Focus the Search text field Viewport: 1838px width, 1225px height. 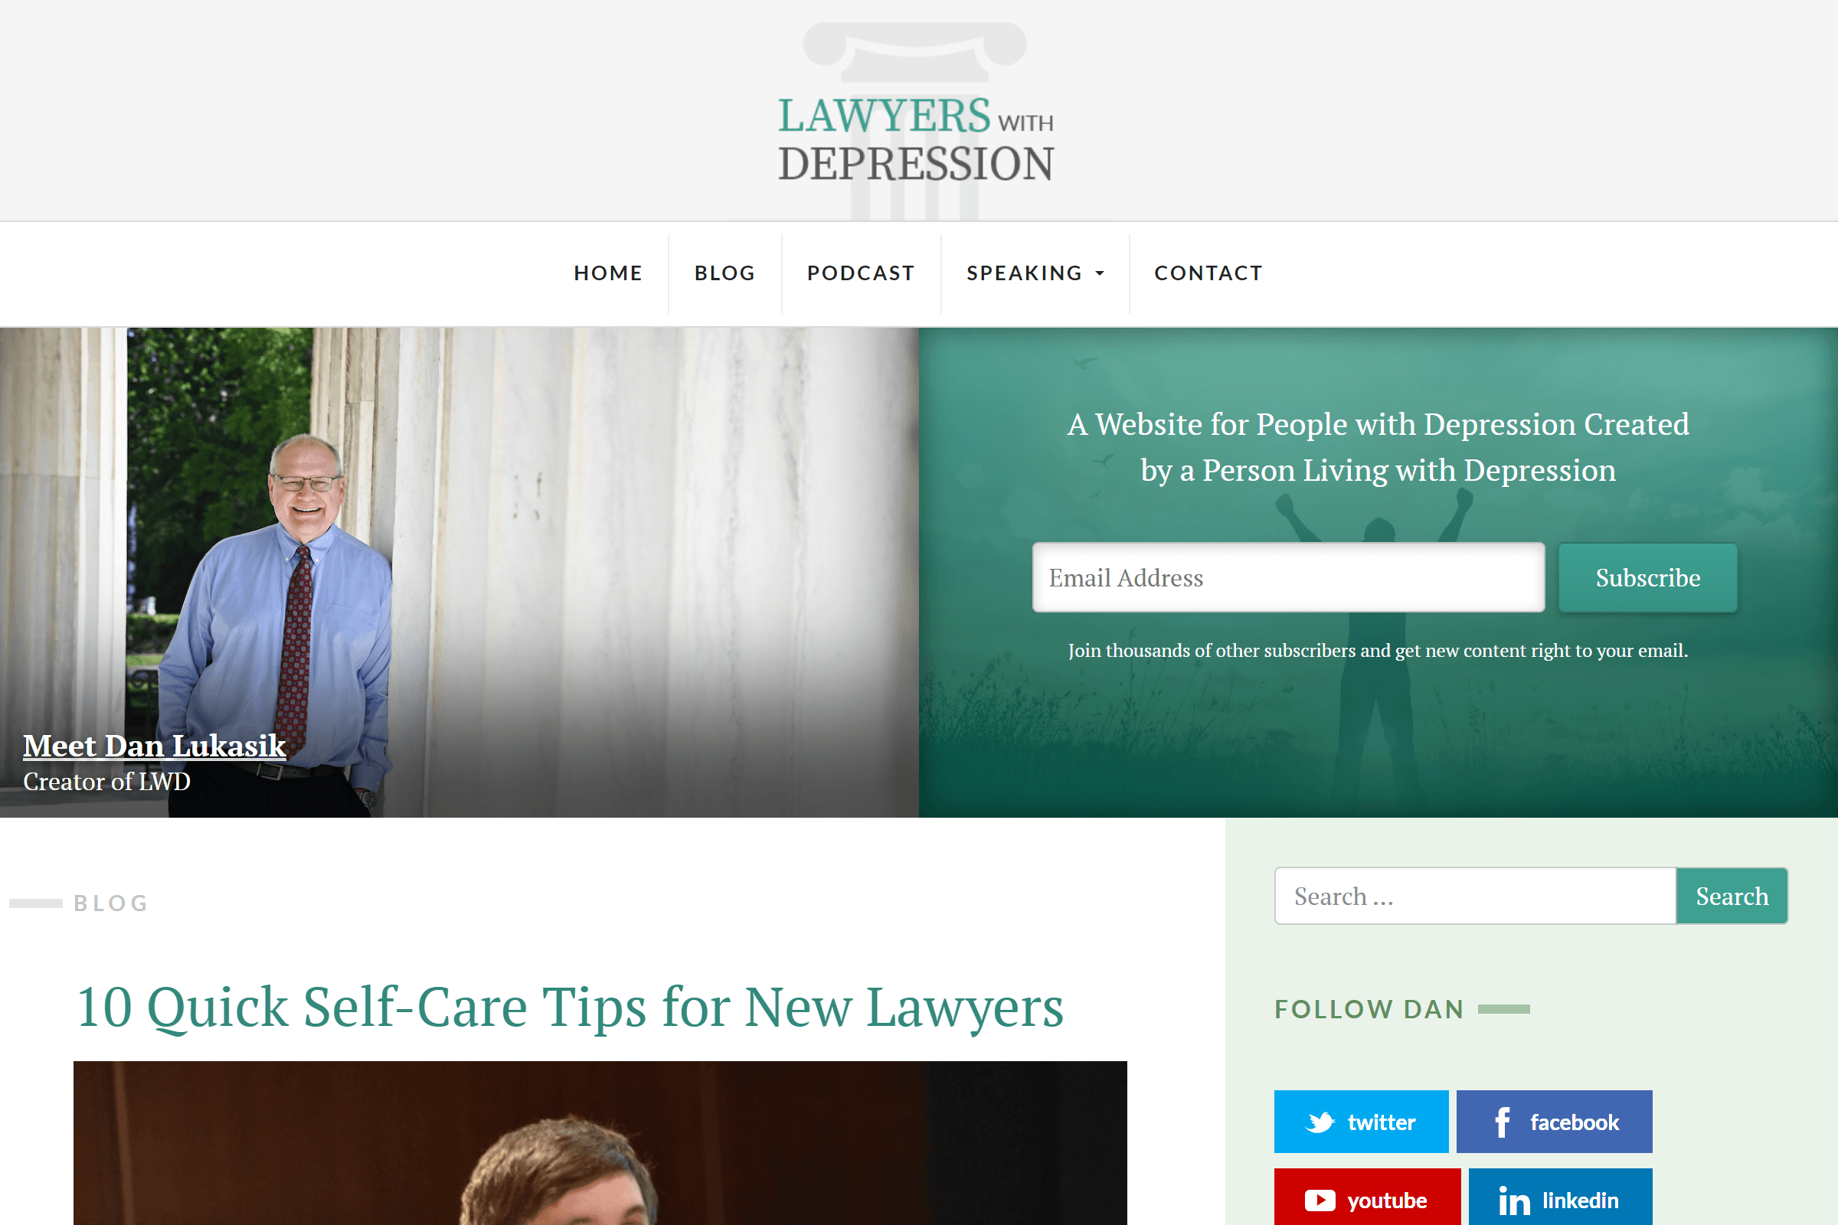1475,895
